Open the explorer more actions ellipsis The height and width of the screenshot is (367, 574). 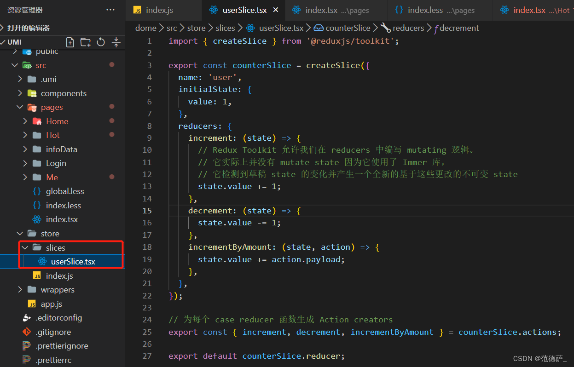click(110, 10)
